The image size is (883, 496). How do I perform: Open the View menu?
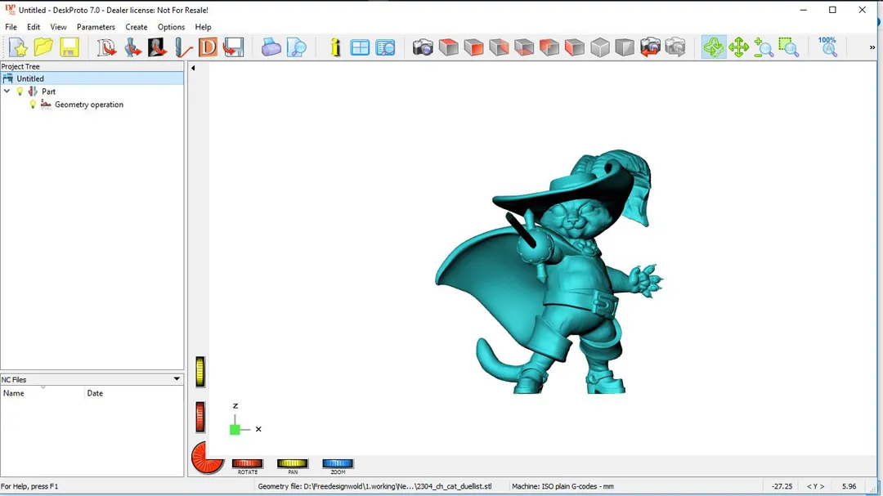pyautogui.click(x=58, y=27)
